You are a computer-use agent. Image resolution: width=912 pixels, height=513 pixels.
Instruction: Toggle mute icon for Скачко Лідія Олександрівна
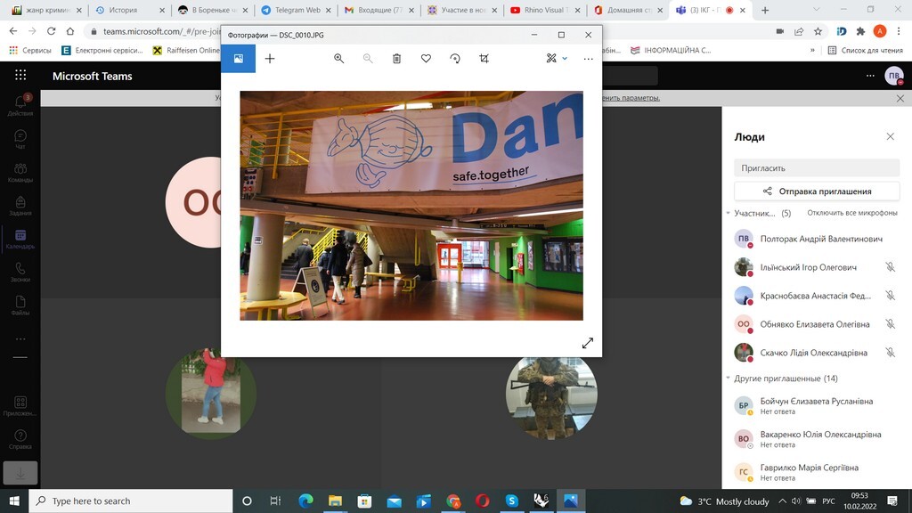890,353
